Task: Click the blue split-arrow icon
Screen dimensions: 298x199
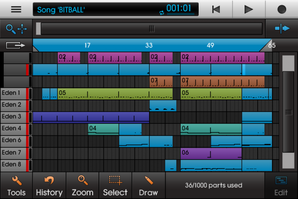Action: pyautogui.click(x=282, y=28)
